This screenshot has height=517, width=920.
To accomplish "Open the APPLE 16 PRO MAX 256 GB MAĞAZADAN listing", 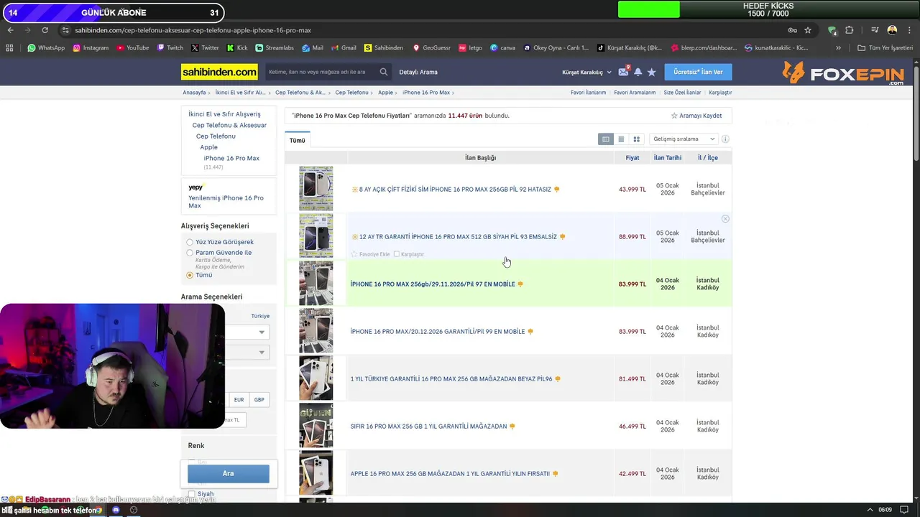I will tap(450, 474).
